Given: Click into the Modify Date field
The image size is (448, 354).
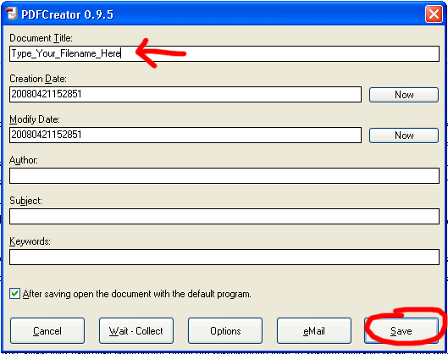Looking at the screenshot, I should (185, 135).
